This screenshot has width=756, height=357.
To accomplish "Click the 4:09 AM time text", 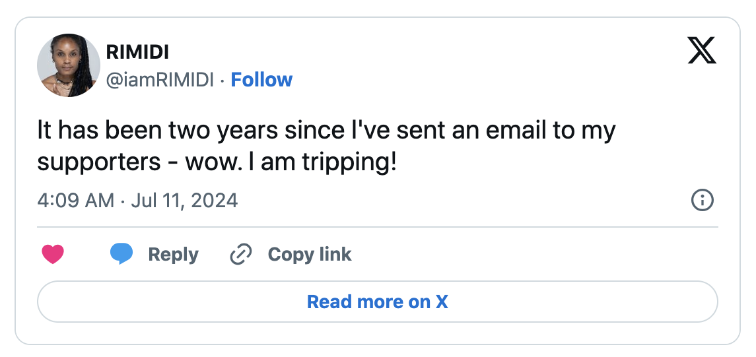I will point(75,200).
